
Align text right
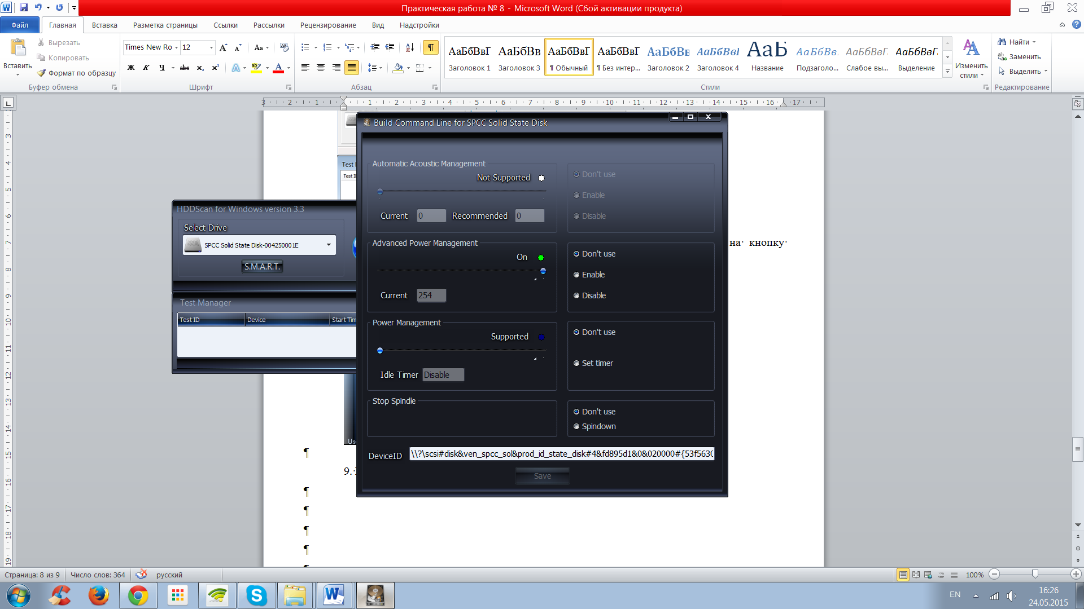[x=336, y=68]
